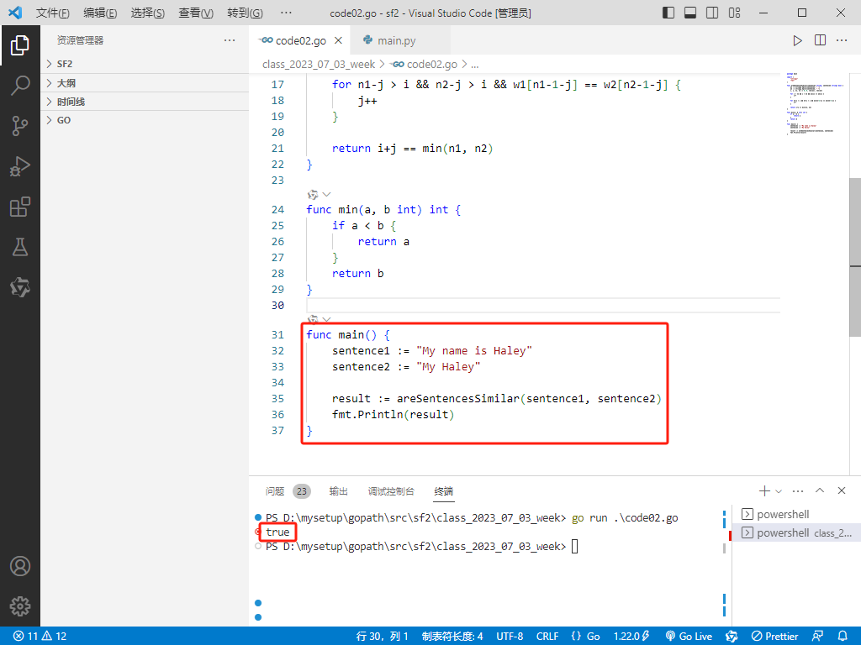Open the Search view in activity bar

20,86
